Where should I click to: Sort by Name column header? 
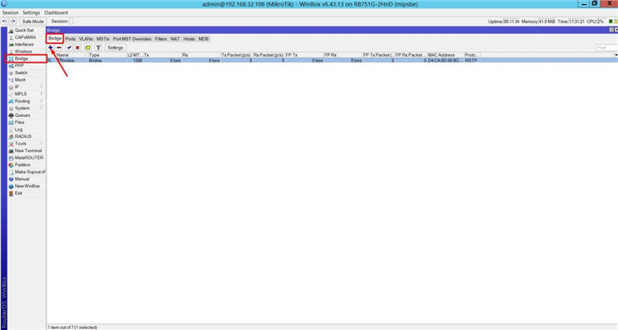[x=72, y=55]
